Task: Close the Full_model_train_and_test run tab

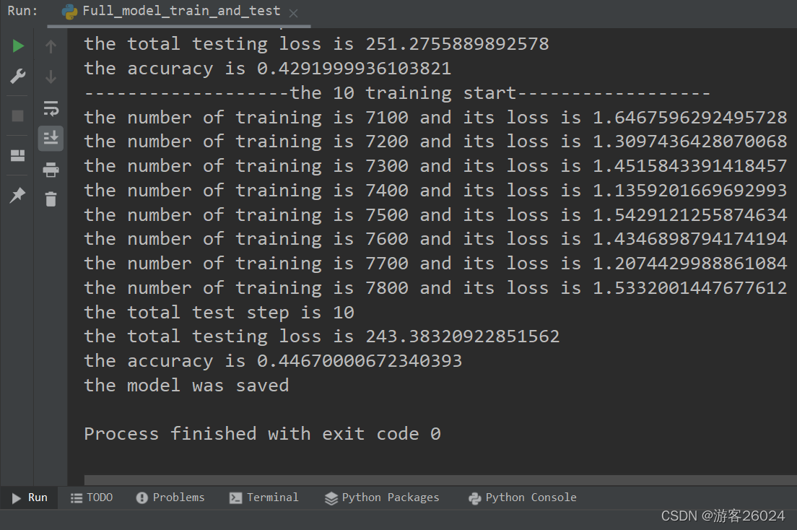Action: tap(293, 13)
